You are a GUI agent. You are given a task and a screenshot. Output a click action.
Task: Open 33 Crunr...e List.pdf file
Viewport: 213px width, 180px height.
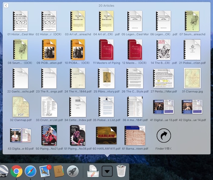click(49, 107)
